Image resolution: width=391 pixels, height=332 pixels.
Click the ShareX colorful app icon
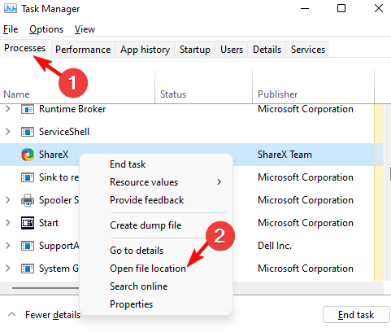(x=28, y=155)
